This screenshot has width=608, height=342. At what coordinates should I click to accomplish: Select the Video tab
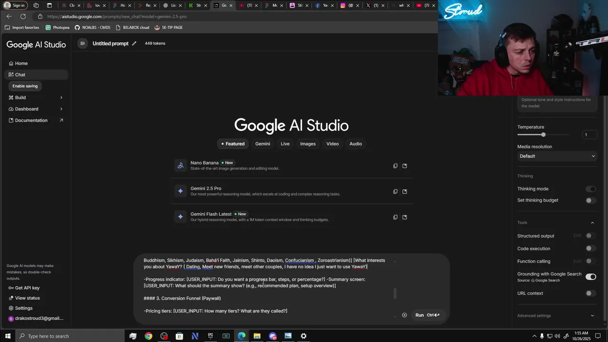point(332,144)
